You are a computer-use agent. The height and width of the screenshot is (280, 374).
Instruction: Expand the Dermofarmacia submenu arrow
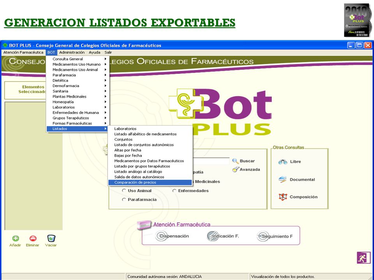[106, 86]
